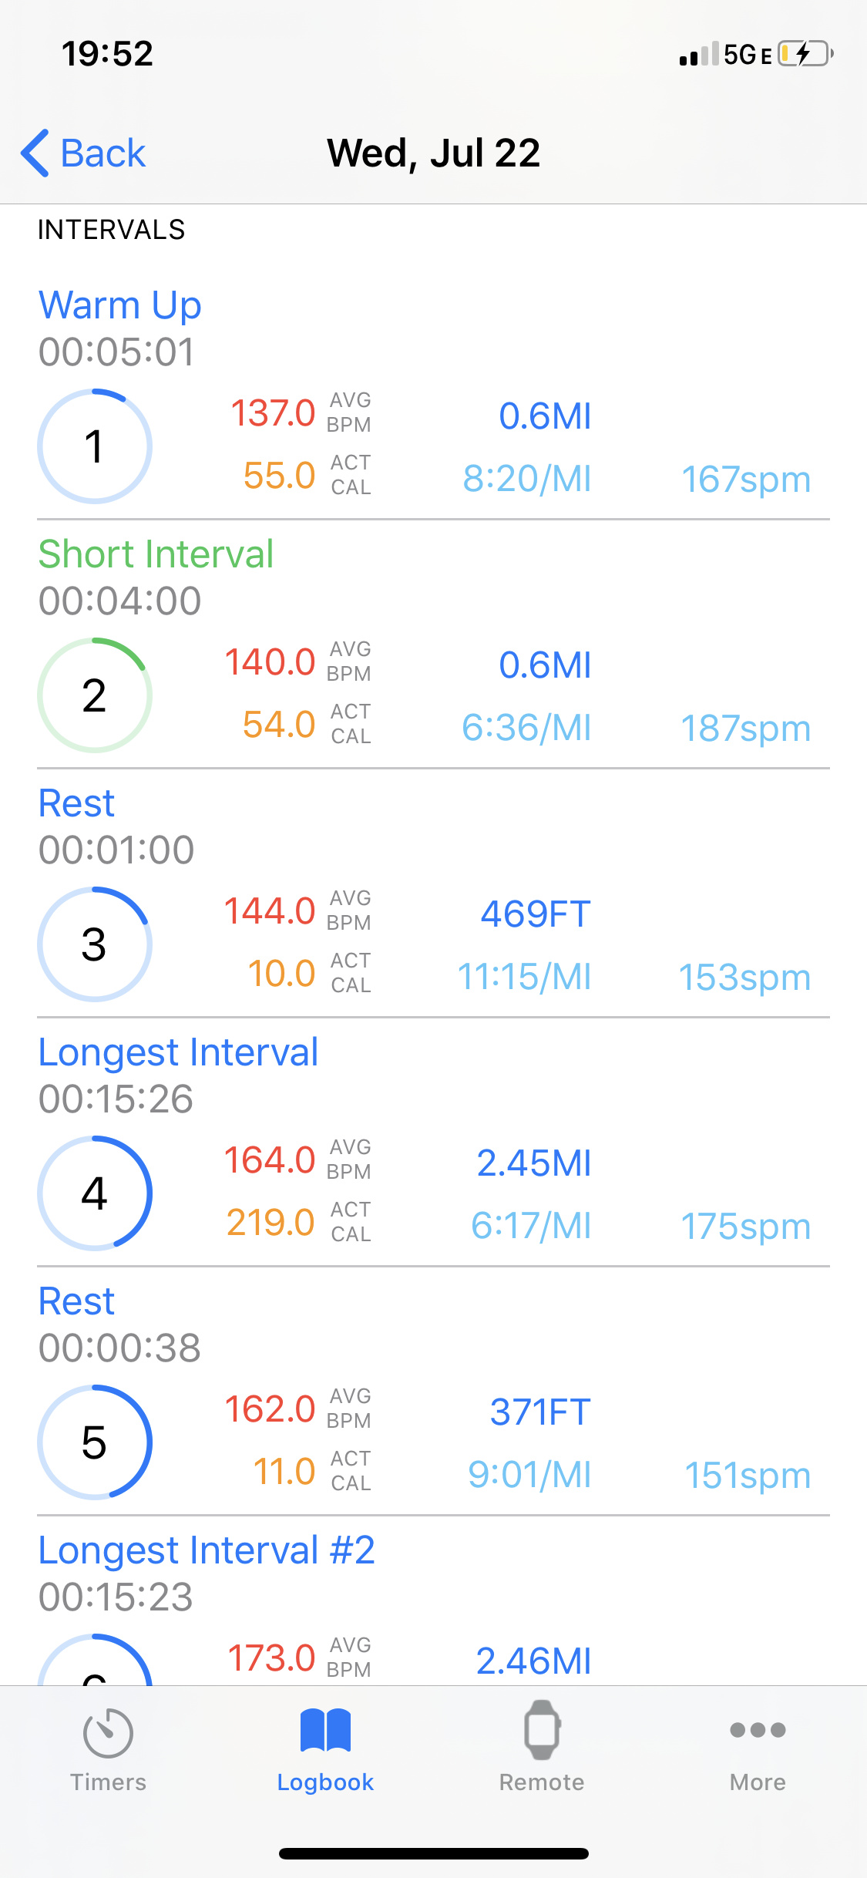Tap the battery charging indicator

pos(805,54)
